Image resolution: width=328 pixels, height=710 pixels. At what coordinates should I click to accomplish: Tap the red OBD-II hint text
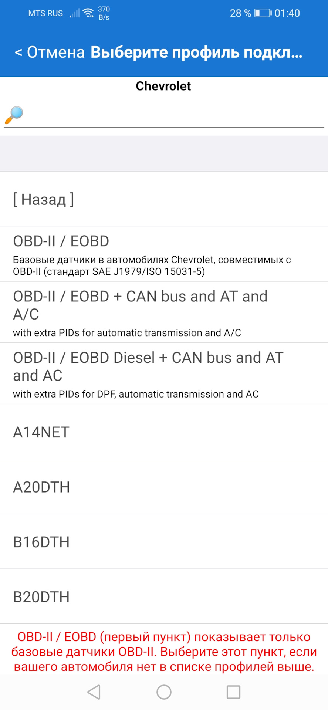click(164, 652)
